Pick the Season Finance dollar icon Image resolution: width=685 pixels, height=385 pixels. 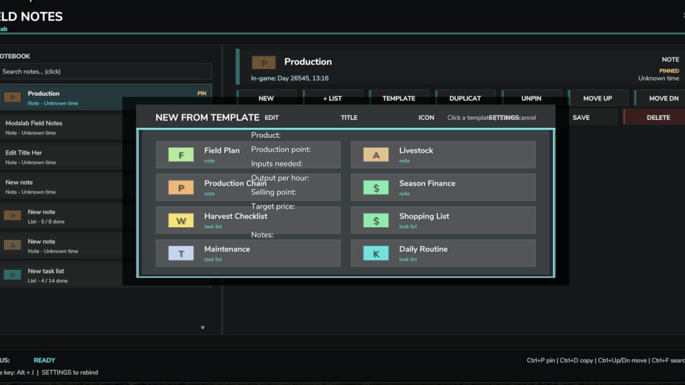pos(376,188)
